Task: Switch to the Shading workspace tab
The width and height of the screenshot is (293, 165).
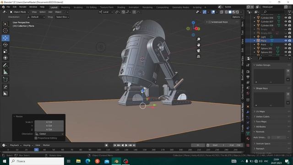Action: [121, 7]
